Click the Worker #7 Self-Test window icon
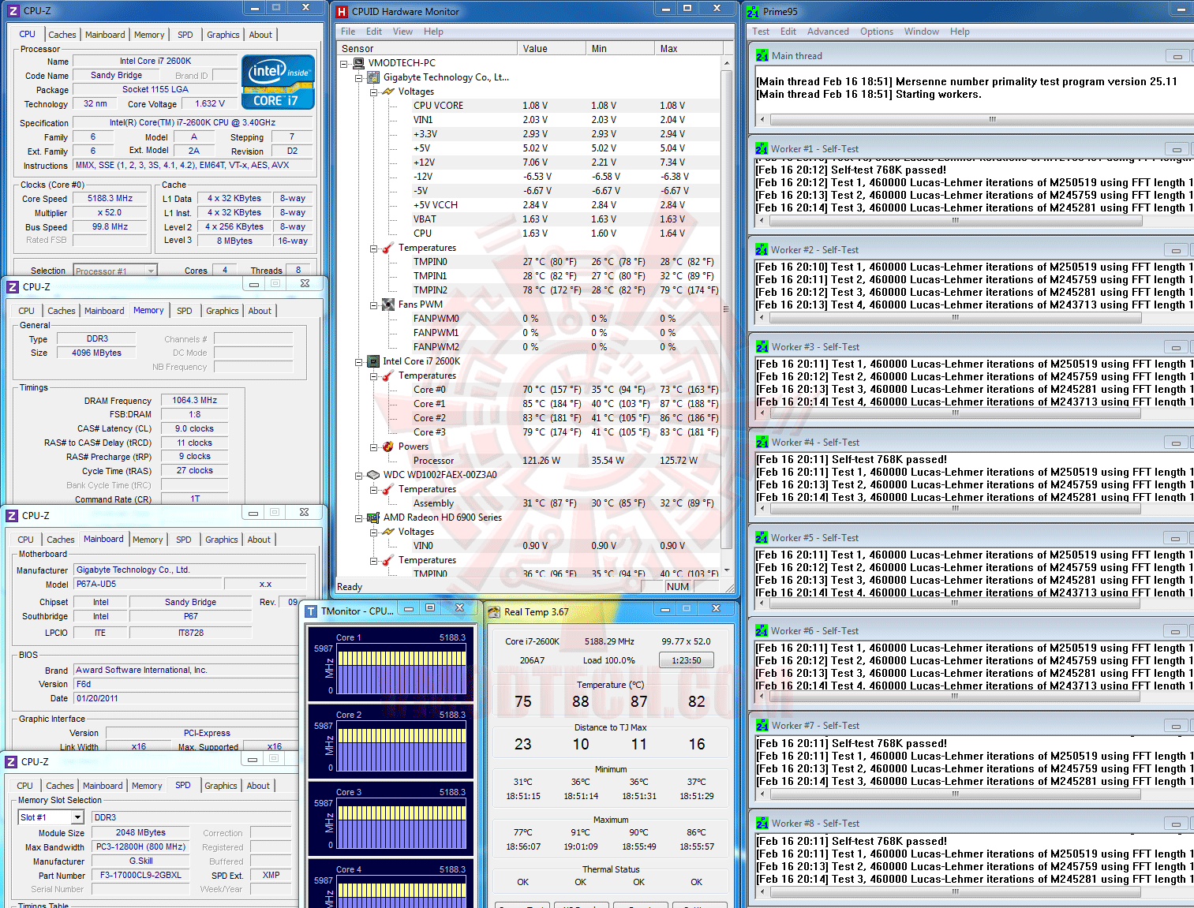The width and height of the screenshot is (1194, 908). 762,726
